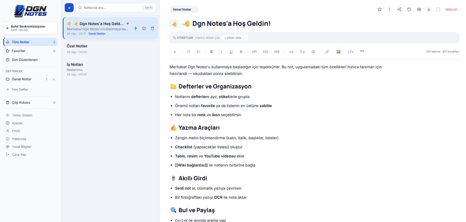Open 'Çöp Kutusu' in the sidebar

tap(31, 103)
